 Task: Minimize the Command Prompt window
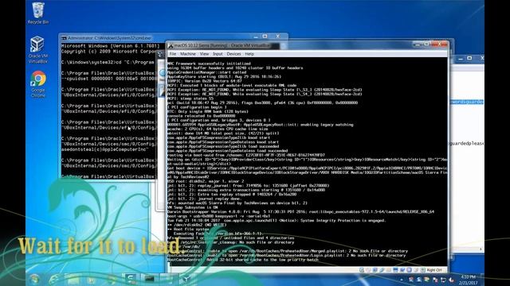point(256,37)
